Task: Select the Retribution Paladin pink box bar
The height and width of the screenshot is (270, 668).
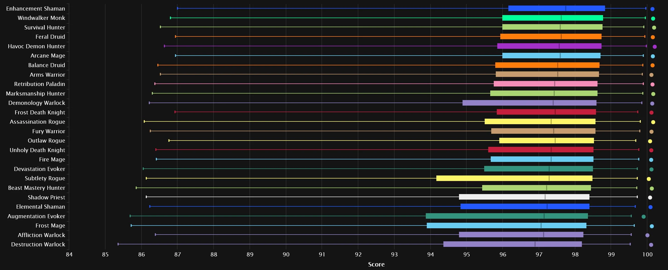Action: [x=546, y=84]
